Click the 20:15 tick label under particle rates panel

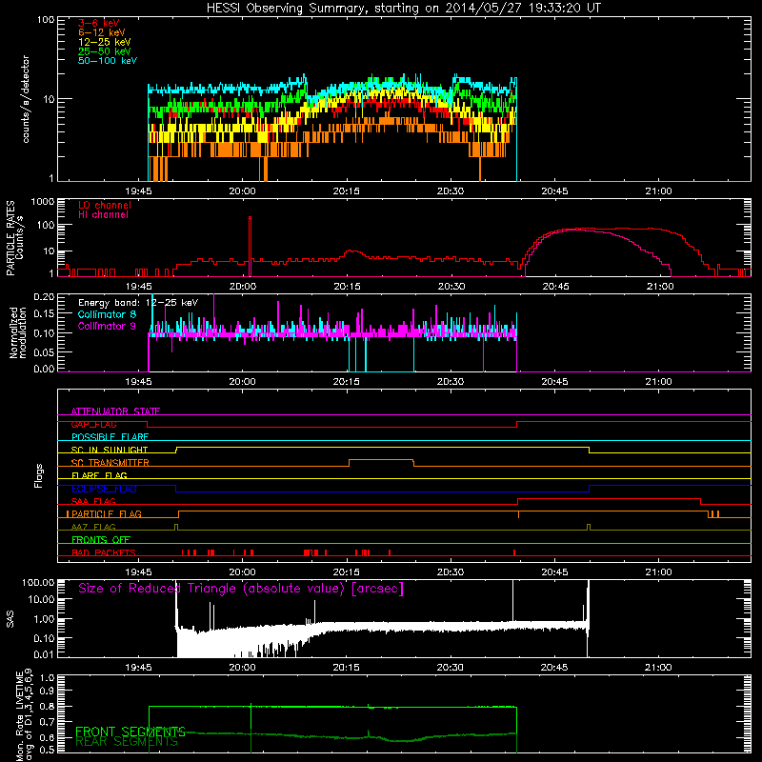tap(347, 287)
